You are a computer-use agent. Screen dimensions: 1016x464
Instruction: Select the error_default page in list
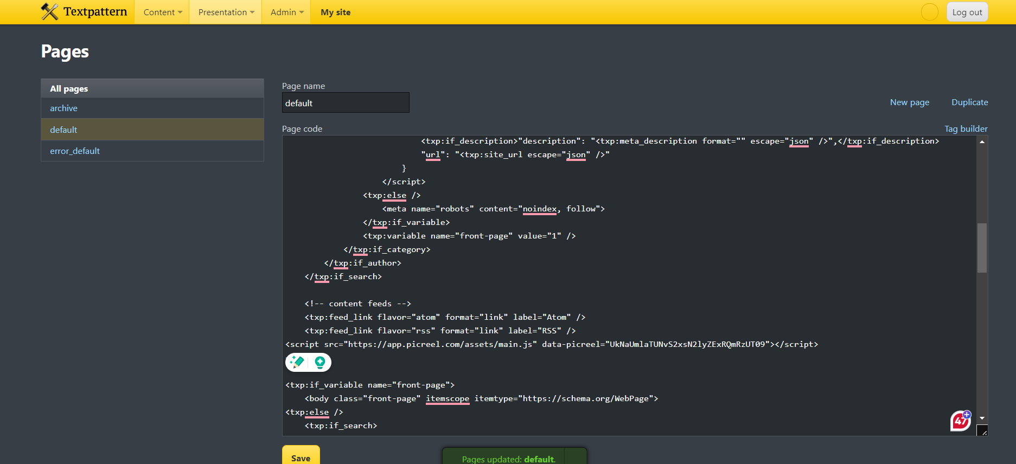click(x=152, y=151)
